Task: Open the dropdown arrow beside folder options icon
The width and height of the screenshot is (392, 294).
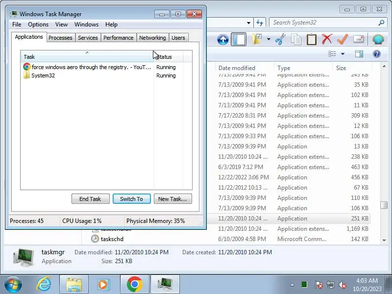Action: 269,39
